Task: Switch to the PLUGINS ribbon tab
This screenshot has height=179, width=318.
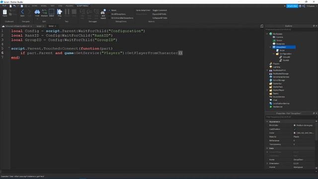Action: tap(69, 6)
